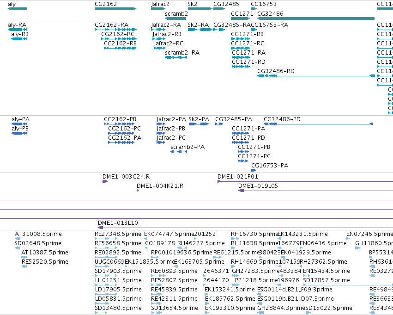Open the 'CG16753' gene label
This screenshot has height=315, width=393.
click(264, 4)
